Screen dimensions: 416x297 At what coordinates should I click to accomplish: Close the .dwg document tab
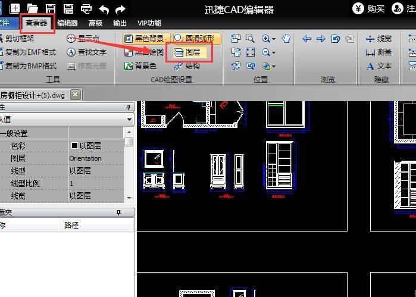point(76,95)
